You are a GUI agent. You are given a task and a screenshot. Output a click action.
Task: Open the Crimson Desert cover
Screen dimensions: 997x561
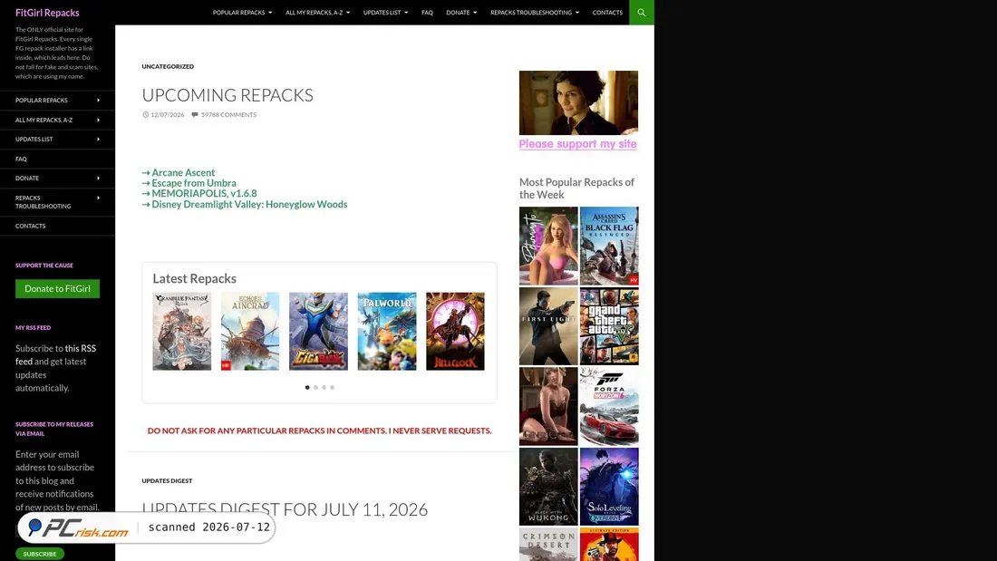point(548,544)
